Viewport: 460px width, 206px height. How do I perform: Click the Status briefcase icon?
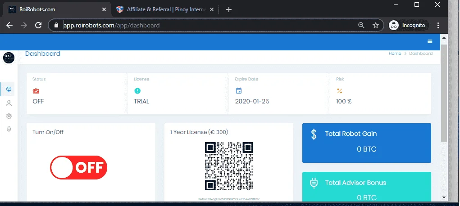pos(36,91)
